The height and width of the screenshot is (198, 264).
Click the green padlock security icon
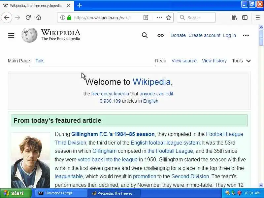[x=69, y=17]
